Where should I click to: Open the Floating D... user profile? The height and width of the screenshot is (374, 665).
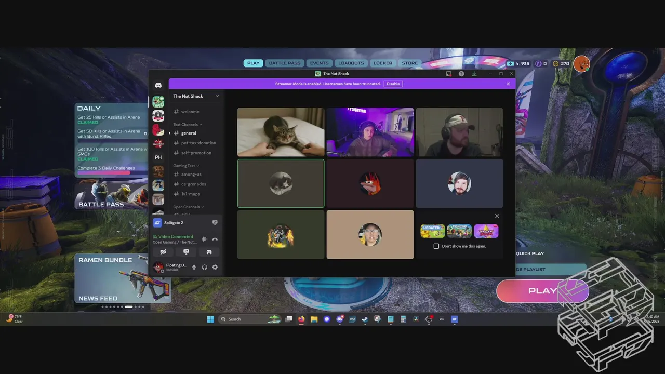(x=170, y=267)
